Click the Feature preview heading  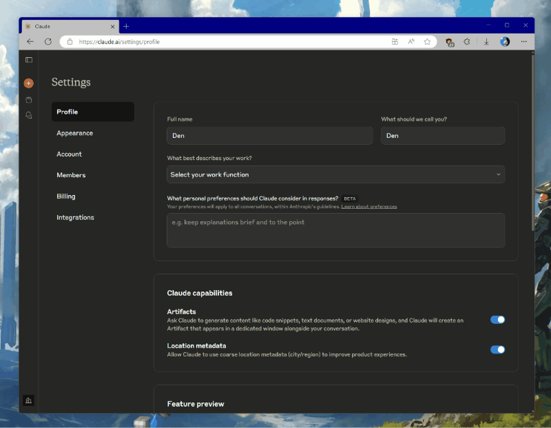point(196,404)
